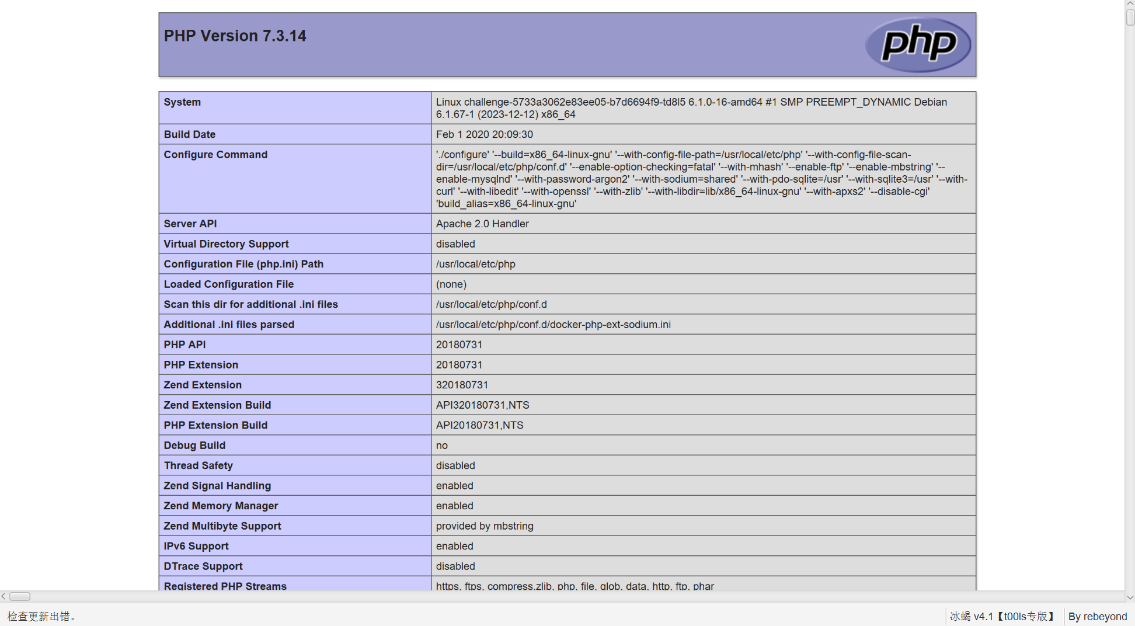Click the 'IPv6 Support' row label
The width and height of the screenshot is (1135, 626).
click(196, 546)
